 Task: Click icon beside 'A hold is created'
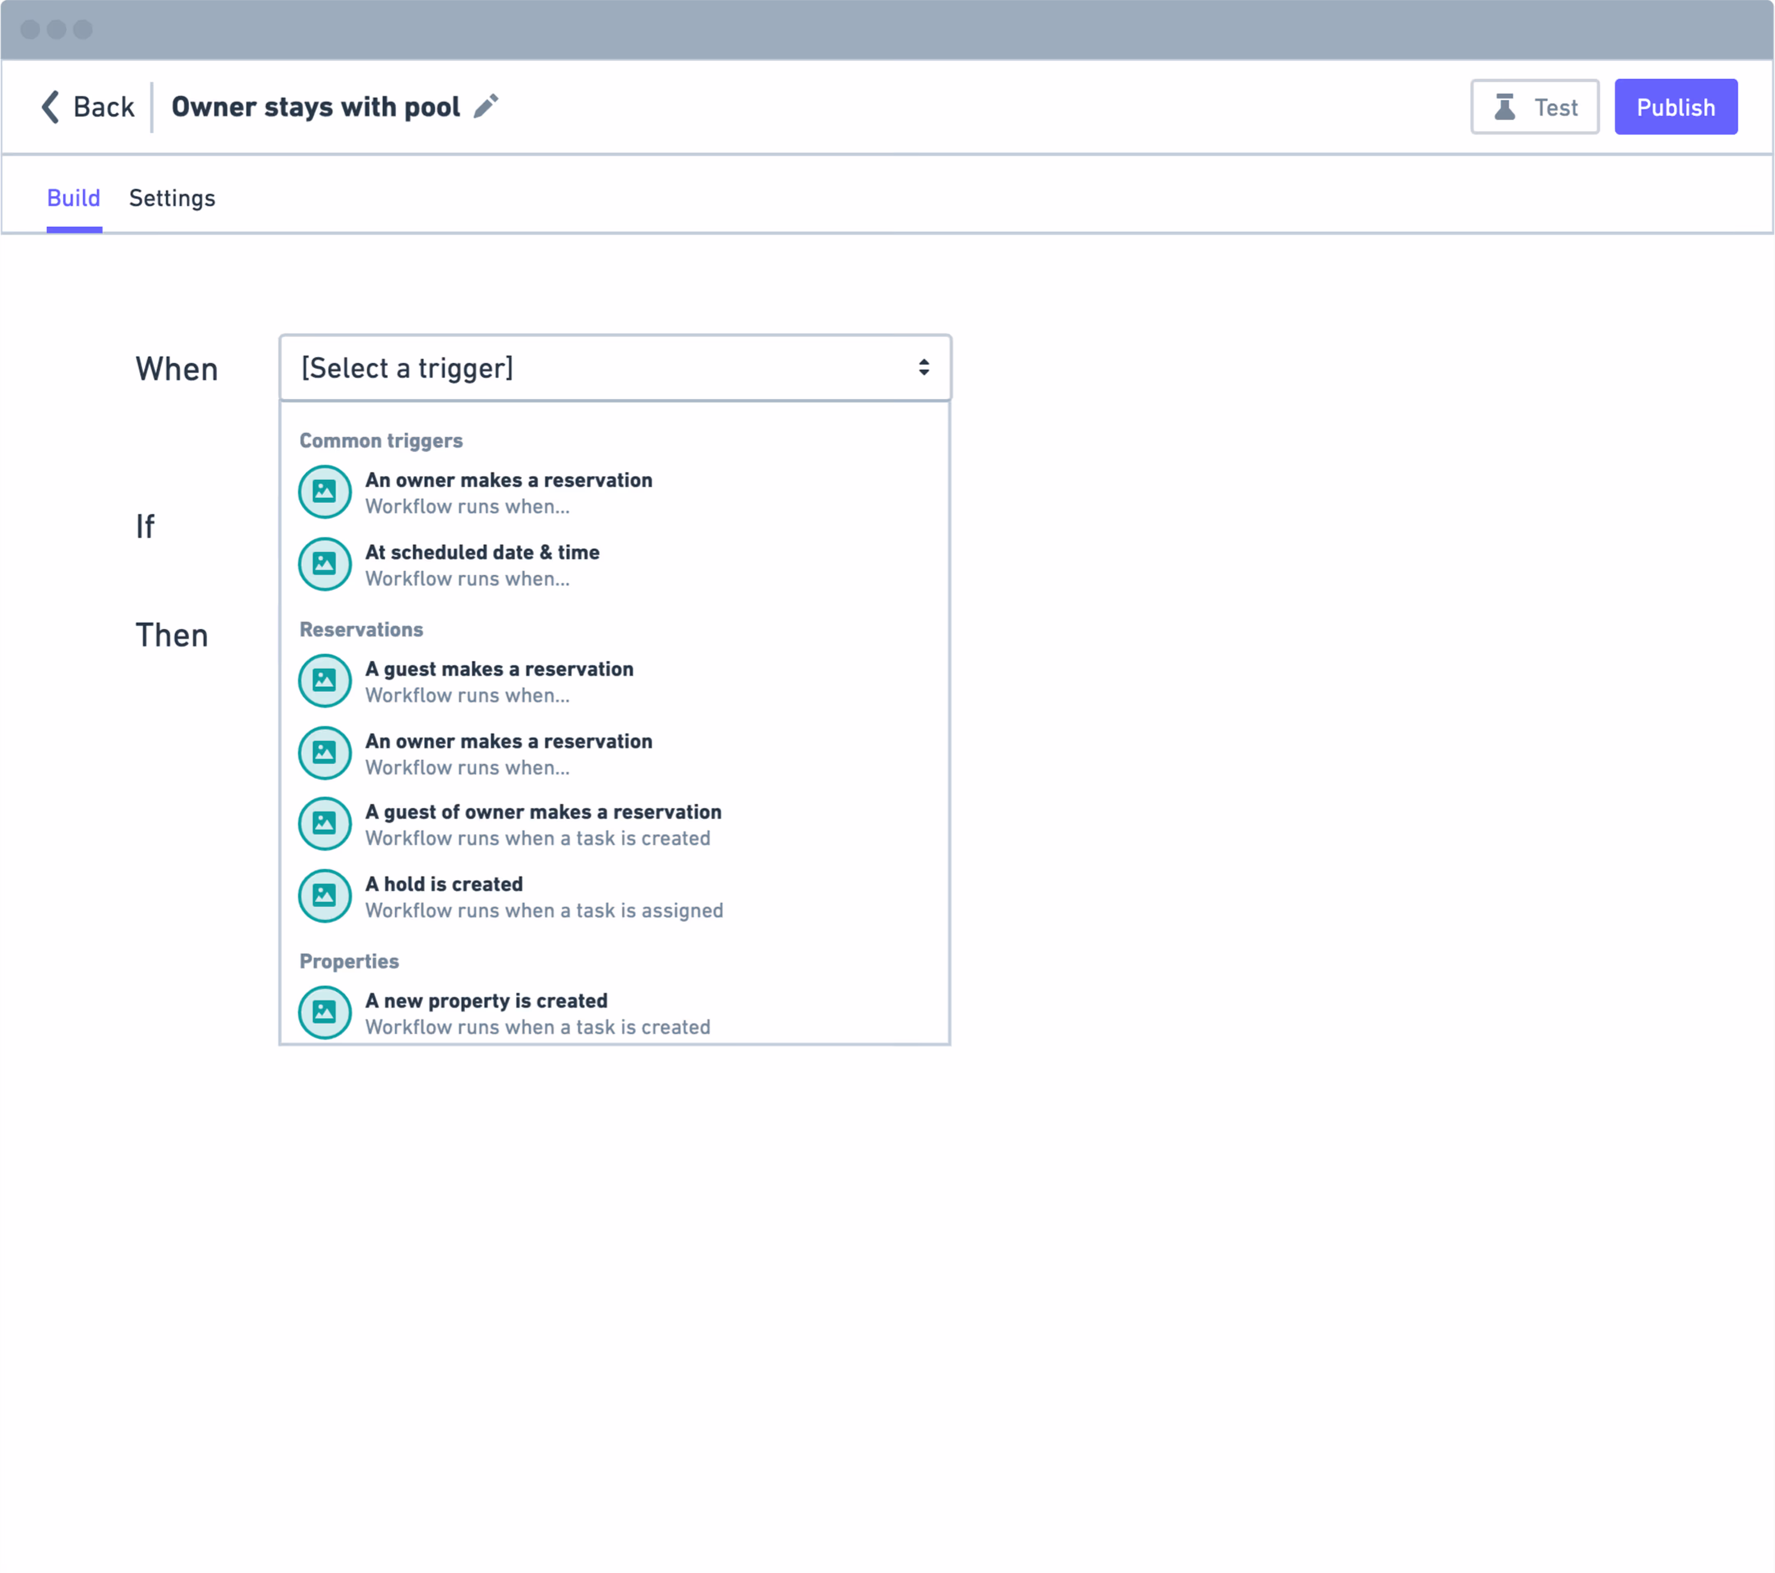pyautogui.click(x=325, y=895)
